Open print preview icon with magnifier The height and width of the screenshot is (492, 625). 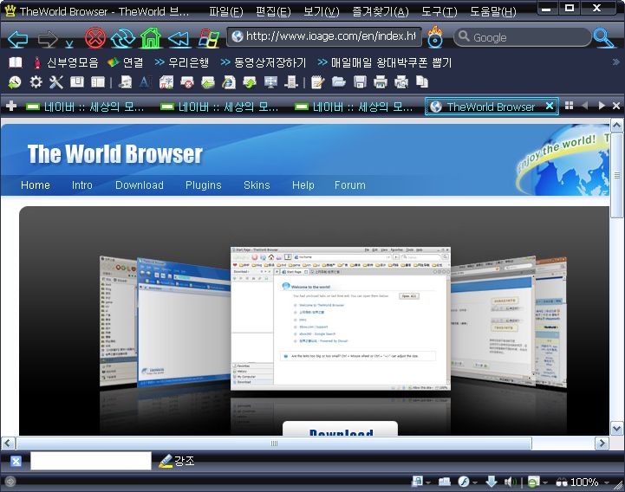(401, 82)
